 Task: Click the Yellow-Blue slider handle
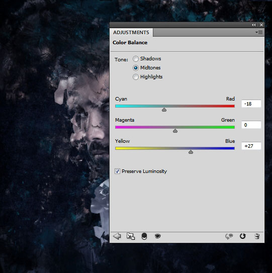[x=191, y=152]
